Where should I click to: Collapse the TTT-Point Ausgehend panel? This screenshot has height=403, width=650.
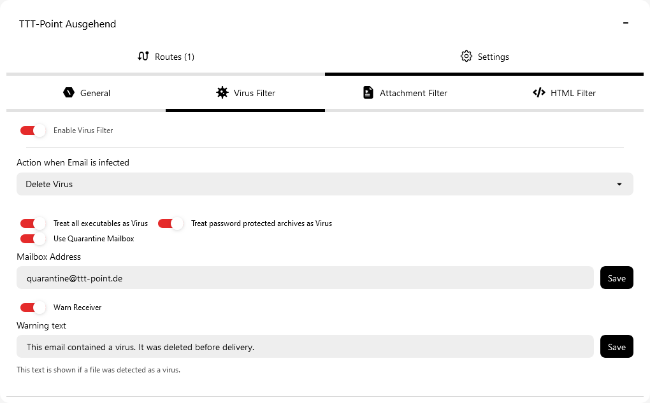click(625, 24)
